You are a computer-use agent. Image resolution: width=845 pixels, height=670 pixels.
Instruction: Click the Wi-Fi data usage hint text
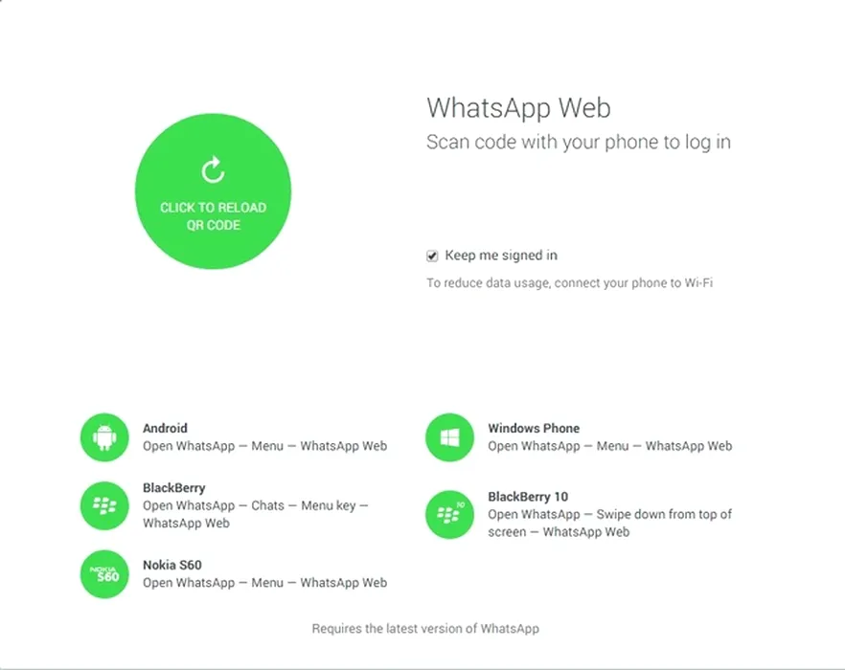[x=570, y=282]
